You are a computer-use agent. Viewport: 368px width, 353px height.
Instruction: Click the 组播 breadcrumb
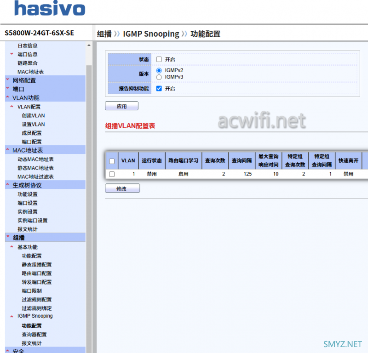click(x=104, y=34)
